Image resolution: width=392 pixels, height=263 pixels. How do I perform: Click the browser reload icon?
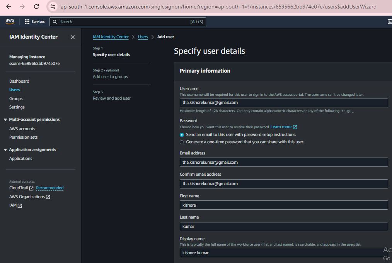(36, 7)
